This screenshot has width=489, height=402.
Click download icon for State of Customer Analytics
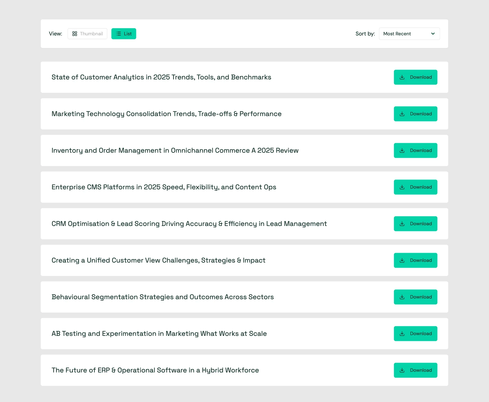tap(402, 77)
